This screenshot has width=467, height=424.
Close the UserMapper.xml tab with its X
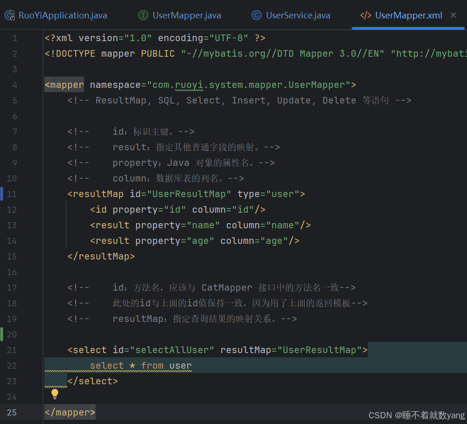point(453,15)
